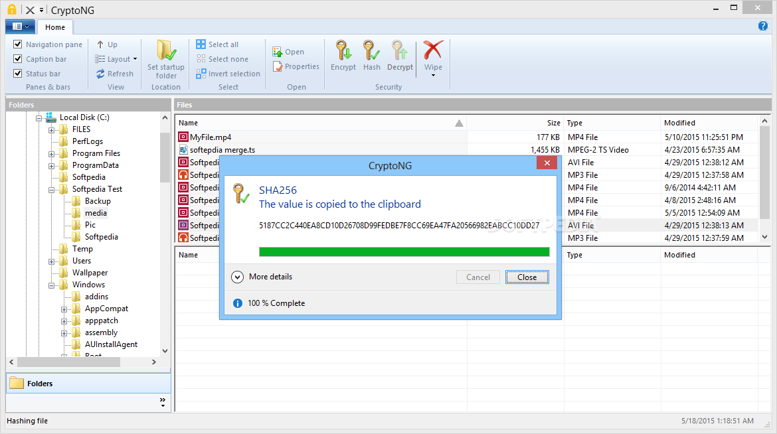
Task: Sort files by Modified column header
Action: [x=709, y=122]
